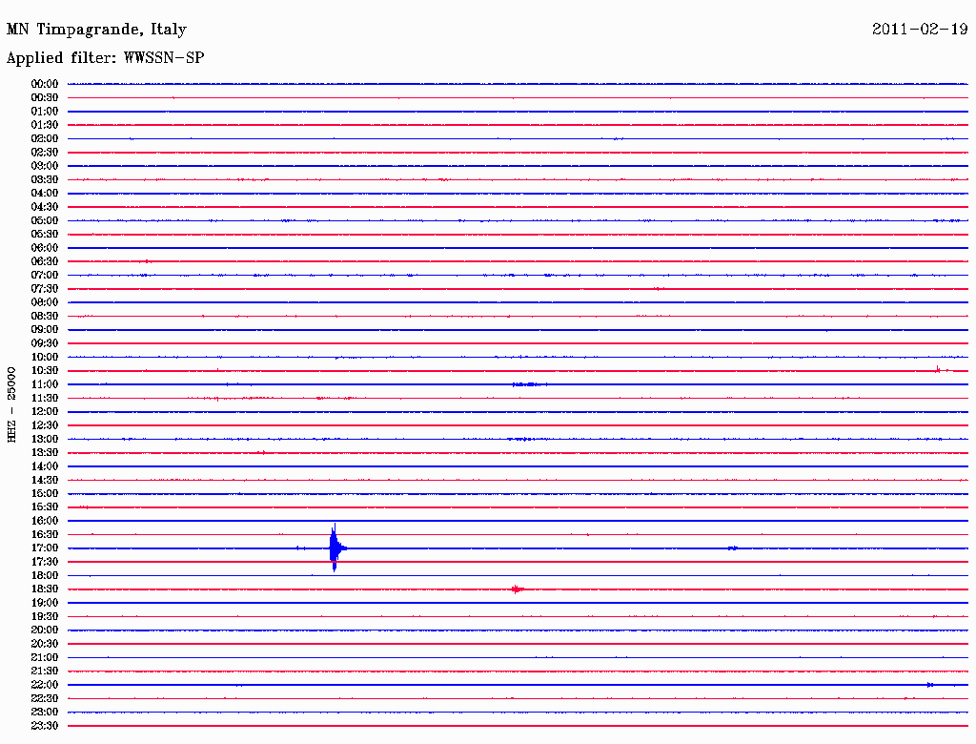Click the 13:00 time label
Screen dimensions: 976x744
click(x=45, y=440)
